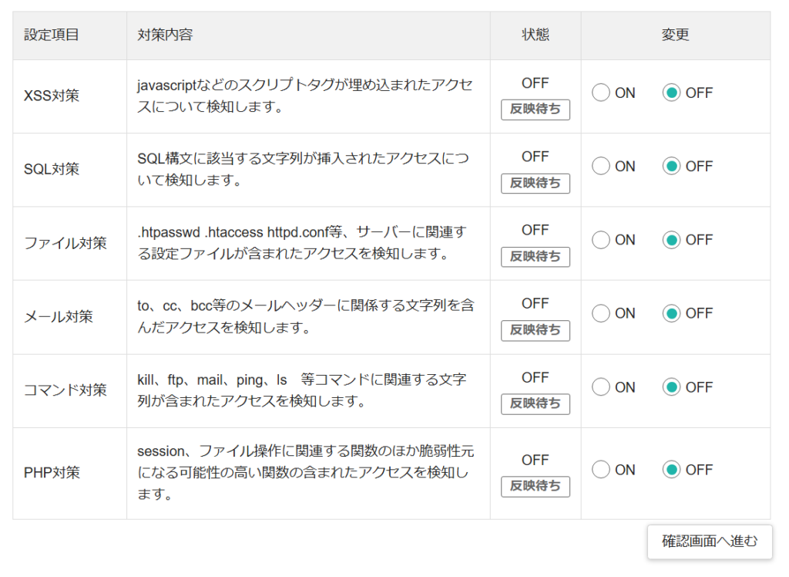
Task: Turn ON the XSS対策 setting
Action: tap(601, 93)
